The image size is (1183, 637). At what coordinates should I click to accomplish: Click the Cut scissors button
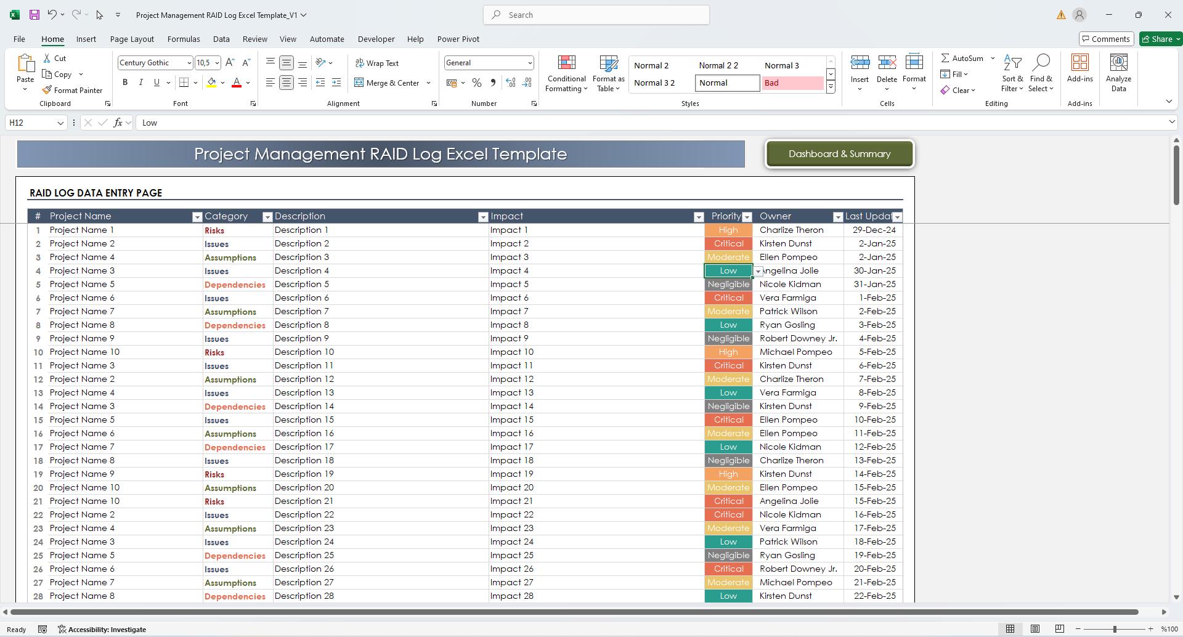(54, 58)
